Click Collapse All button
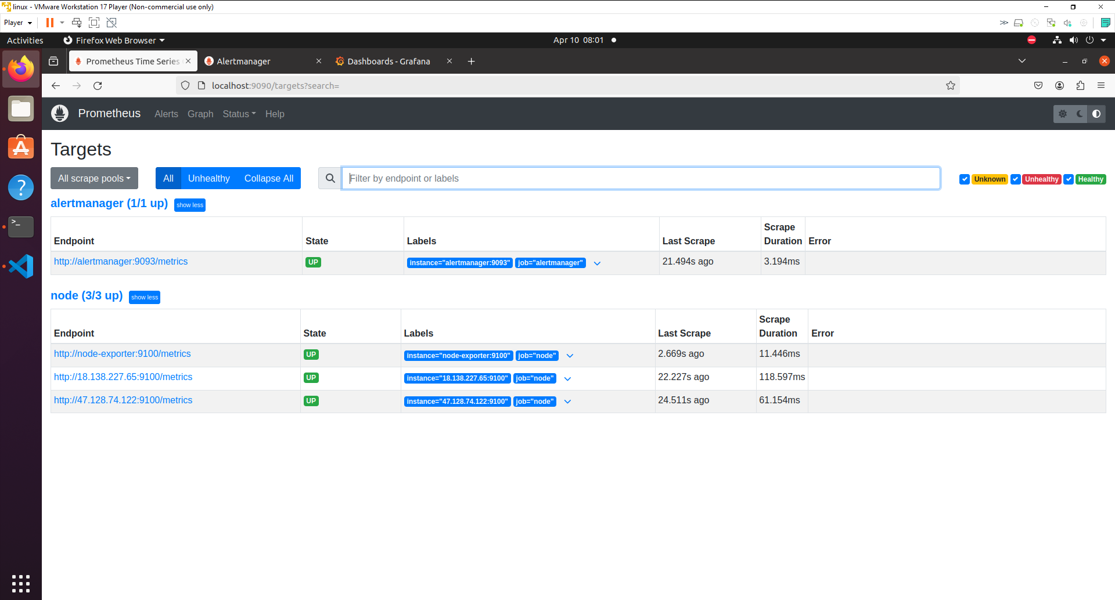This screenshot has height=600, width=1115. pos(269,178)
